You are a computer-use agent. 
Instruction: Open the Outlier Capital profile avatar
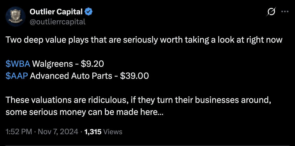(15, 17)
